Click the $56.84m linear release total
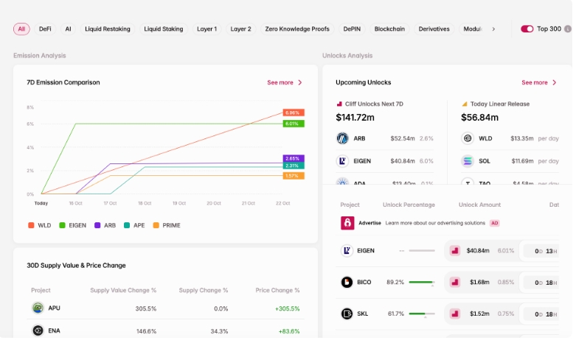576x340 pixels. 479,117
